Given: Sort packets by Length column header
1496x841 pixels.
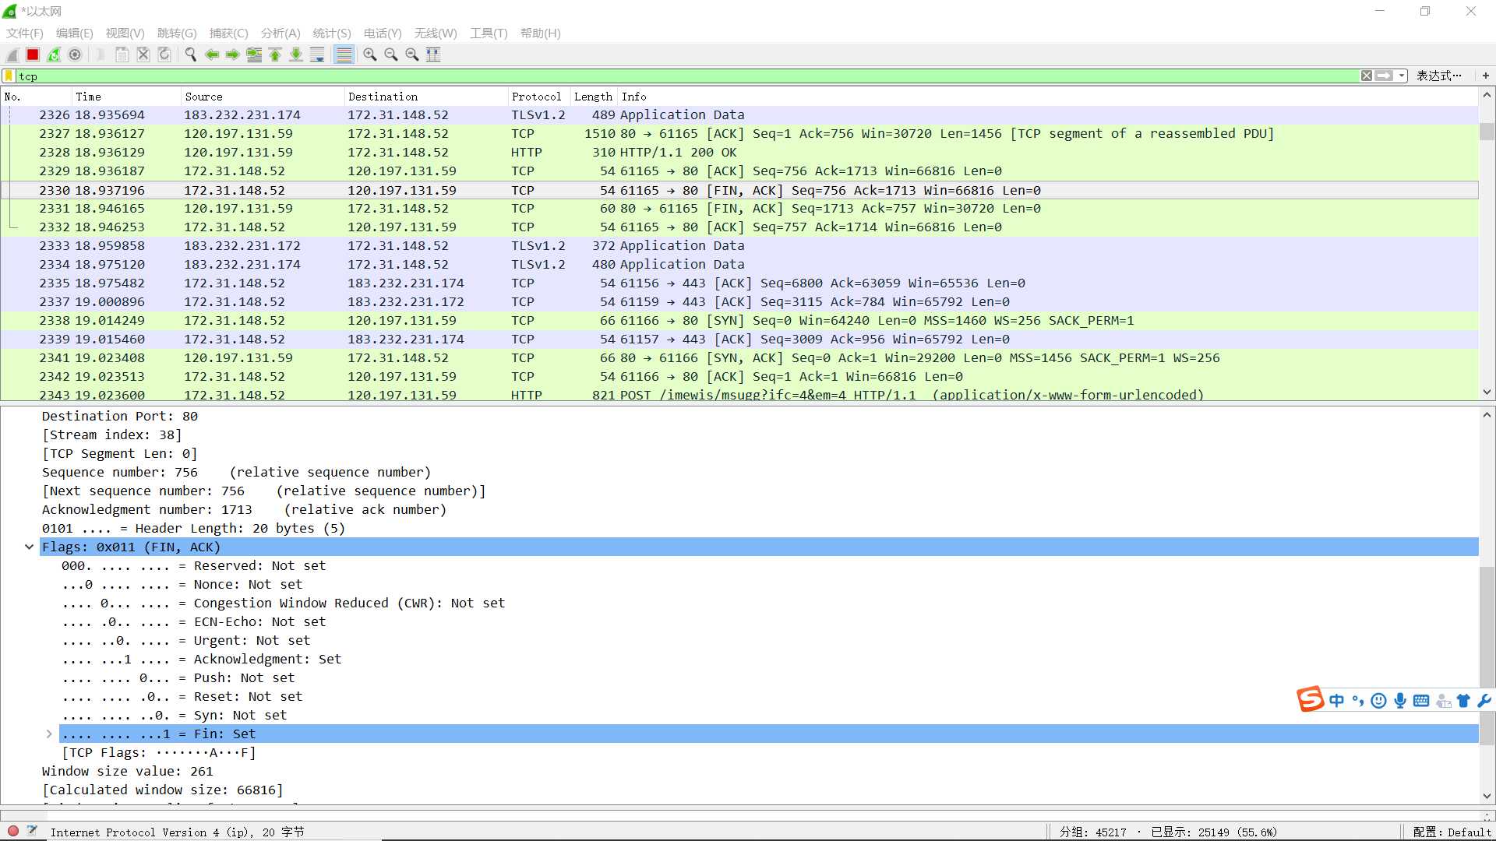Looking at the screenshot, I should pyautogui.click(x=594, y=97).
